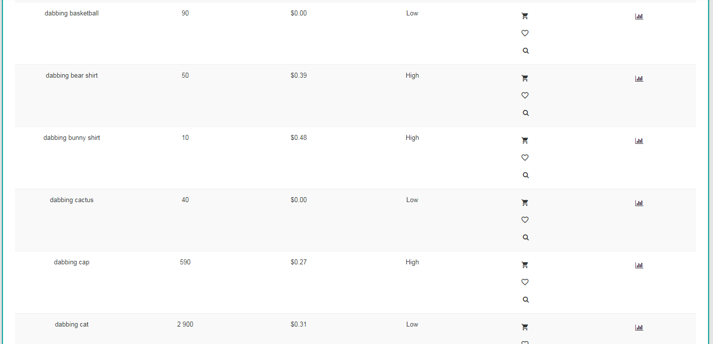The image size is (713, 344).
Task: Click magnifier icon in dabbing bear shirt row
Action: click(525, 113)
